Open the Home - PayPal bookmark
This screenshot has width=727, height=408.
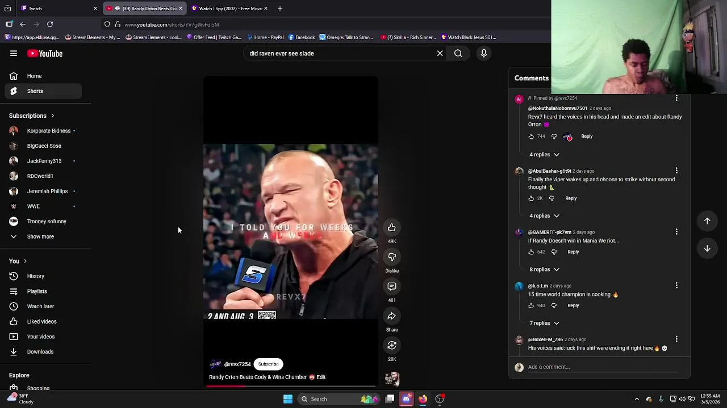[x=265, y=37]
